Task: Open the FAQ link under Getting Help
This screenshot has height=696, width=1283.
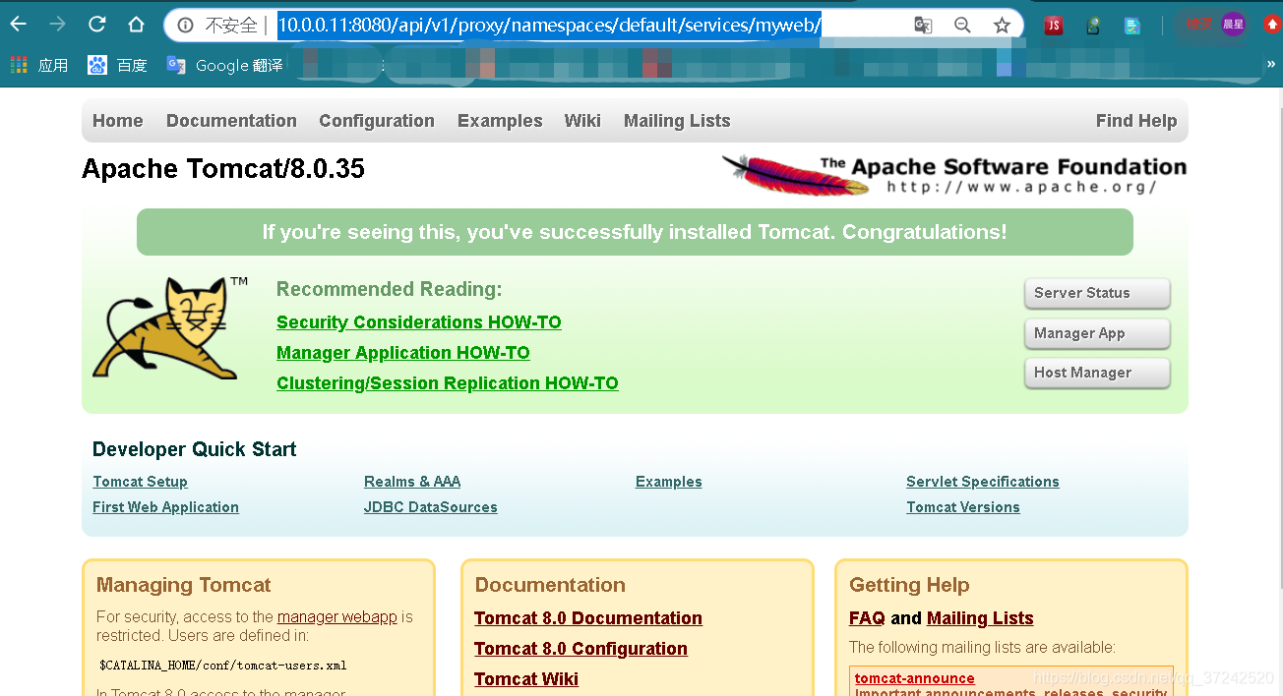Action: (867, 618)
